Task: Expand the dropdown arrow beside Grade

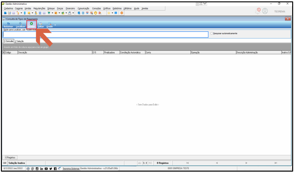Action: coord(55,25)
